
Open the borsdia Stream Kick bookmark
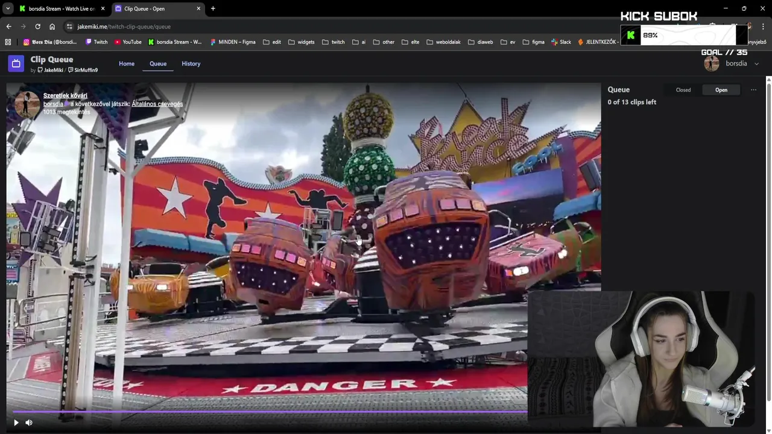click(x=175, y=42)
